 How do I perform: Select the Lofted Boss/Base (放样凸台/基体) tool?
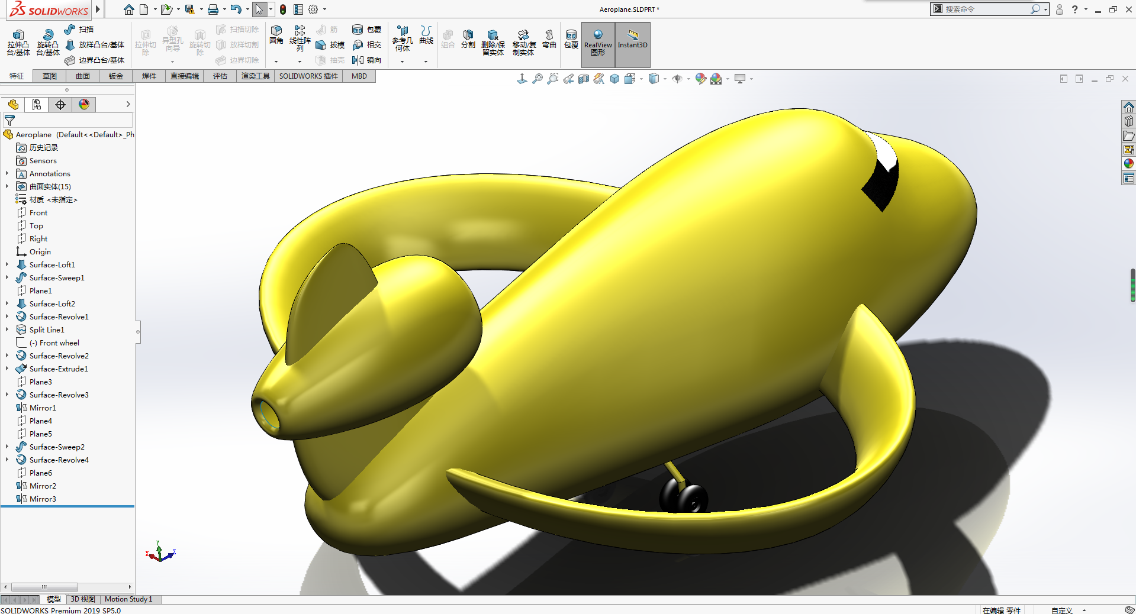tap(95, 44)
